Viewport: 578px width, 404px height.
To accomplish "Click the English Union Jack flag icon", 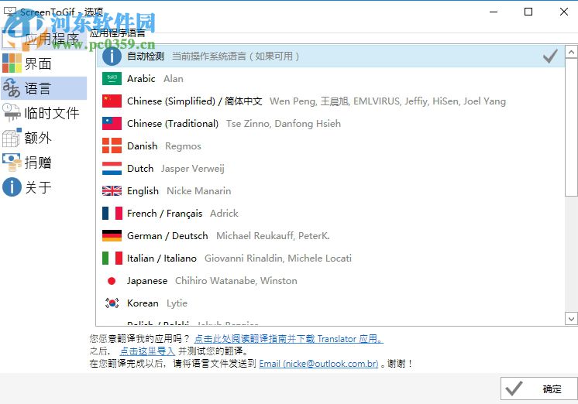I will [x=112, y=190].
